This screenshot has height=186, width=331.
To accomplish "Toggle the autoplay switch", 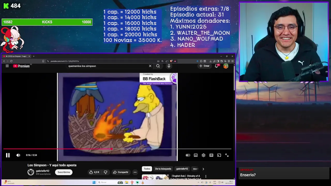I will tap(188, 155).
